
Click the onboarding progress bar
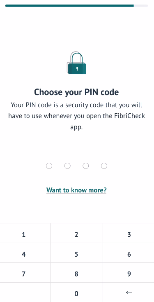(76, 6)
